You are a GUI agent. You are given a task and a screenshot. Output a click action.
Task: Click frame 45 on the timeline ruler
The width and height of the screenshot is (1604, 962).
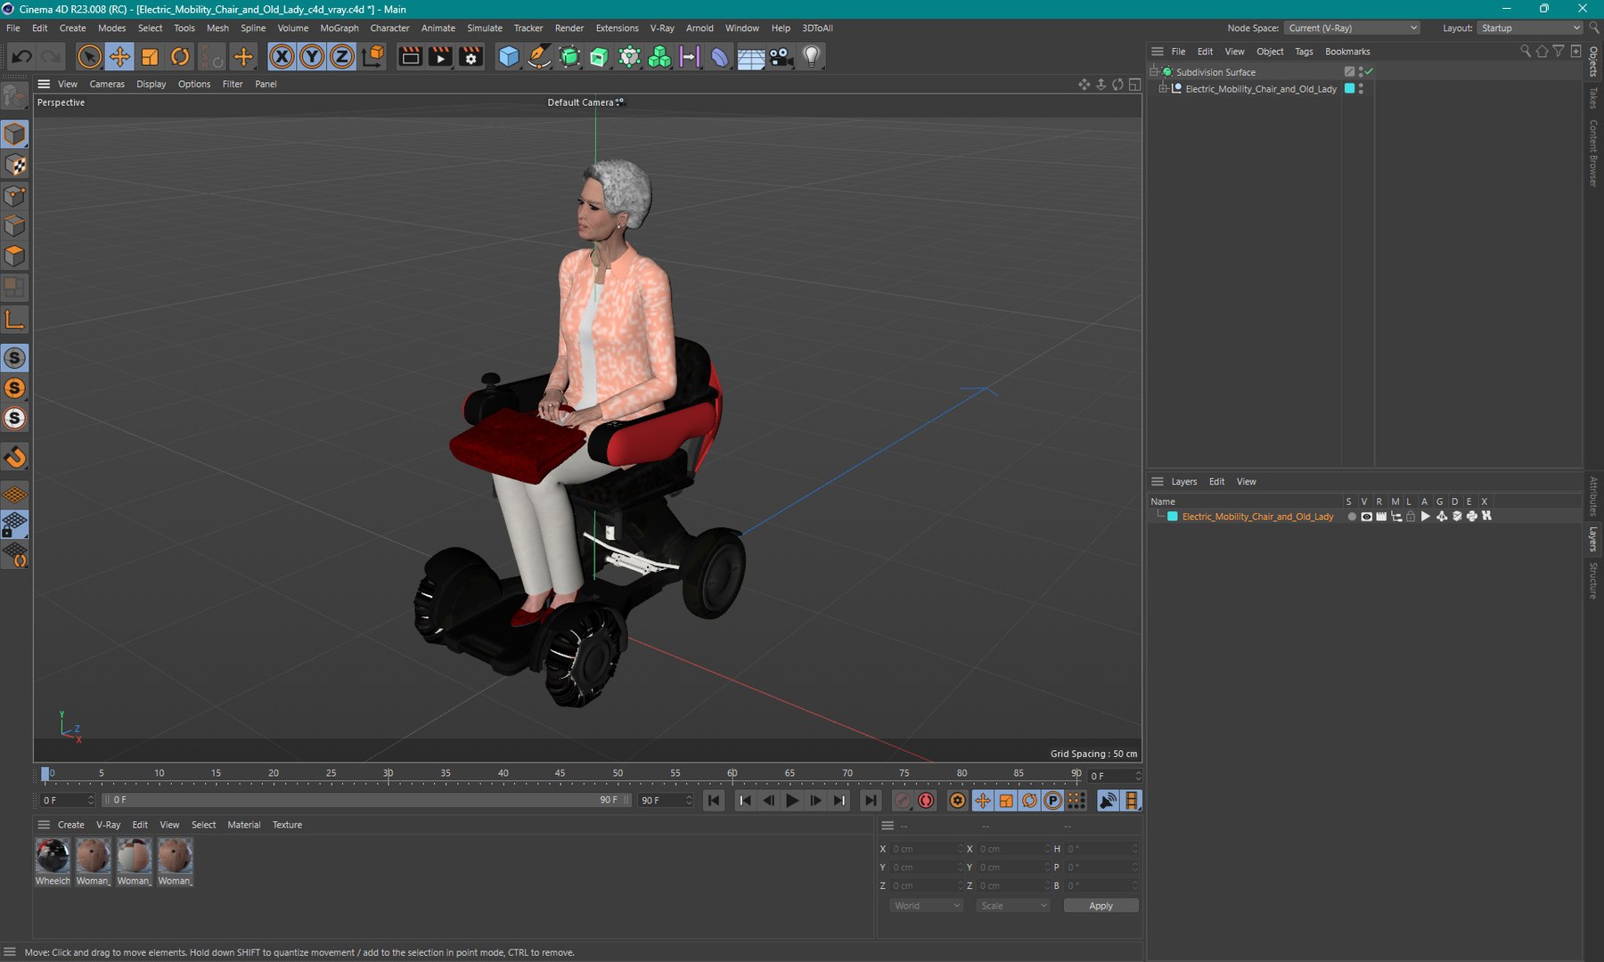point(560,773)
